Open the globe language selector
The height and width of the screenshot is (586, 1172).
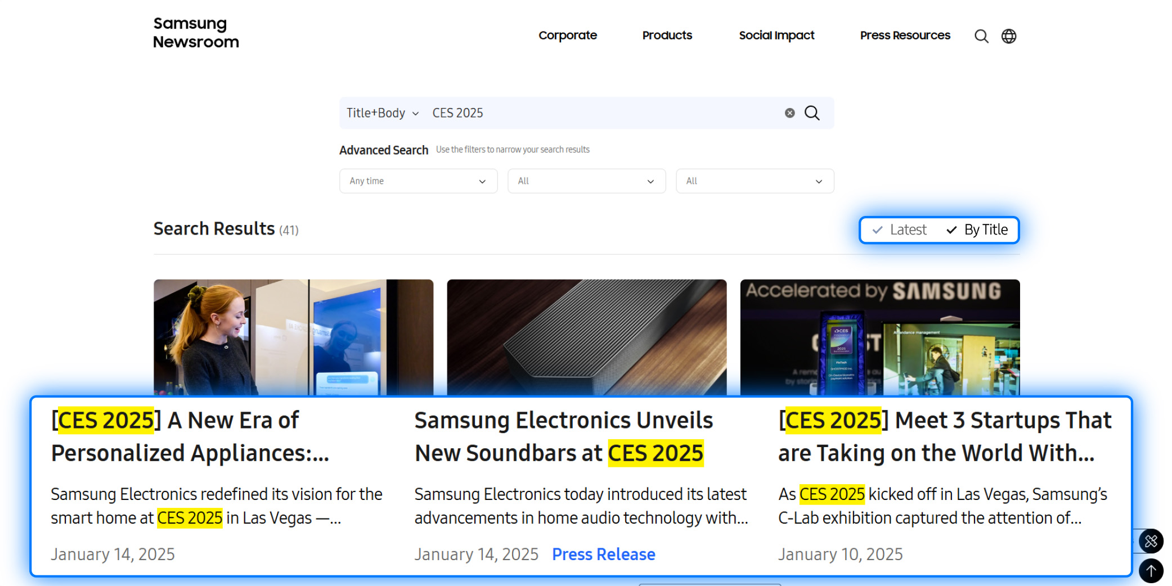pos(1009,35)
